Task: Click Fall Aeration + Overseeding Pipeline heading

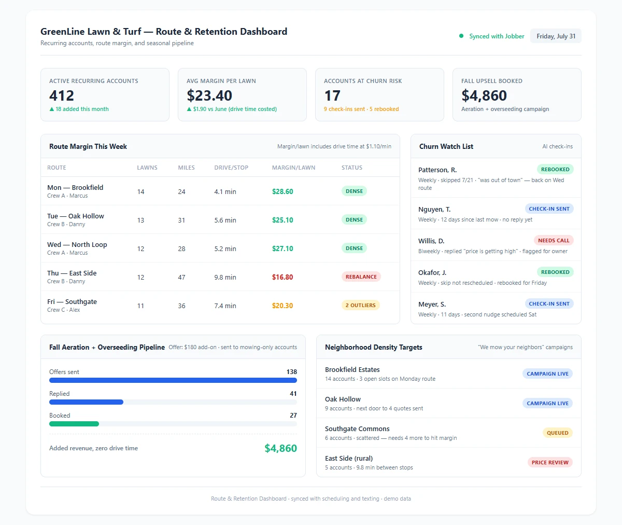Action: (107, 347)
